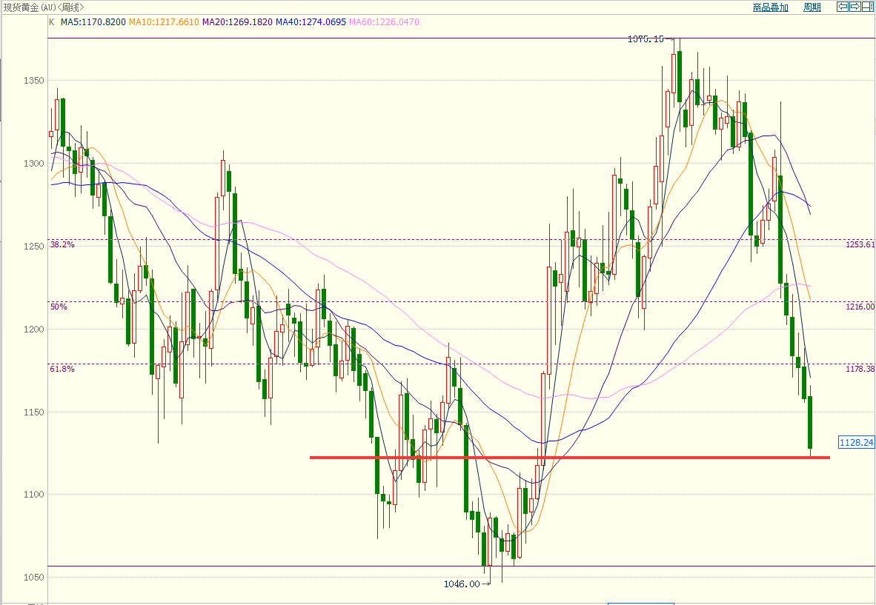This screenshot has height=605, width=876.
Task: Click the K label before the MA values
Action: [52, 22]
